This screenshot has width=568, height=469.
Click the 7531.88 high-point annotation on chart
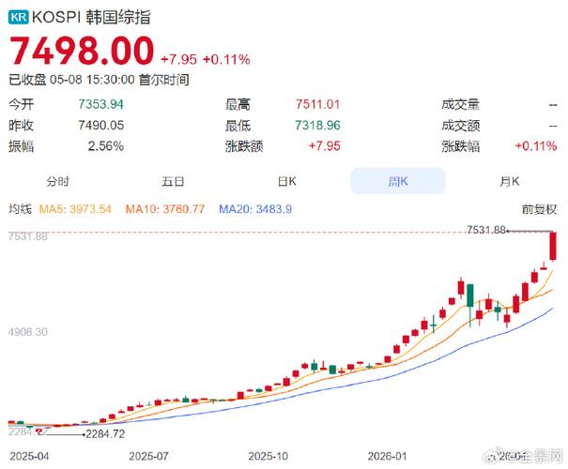pos(485,230)
